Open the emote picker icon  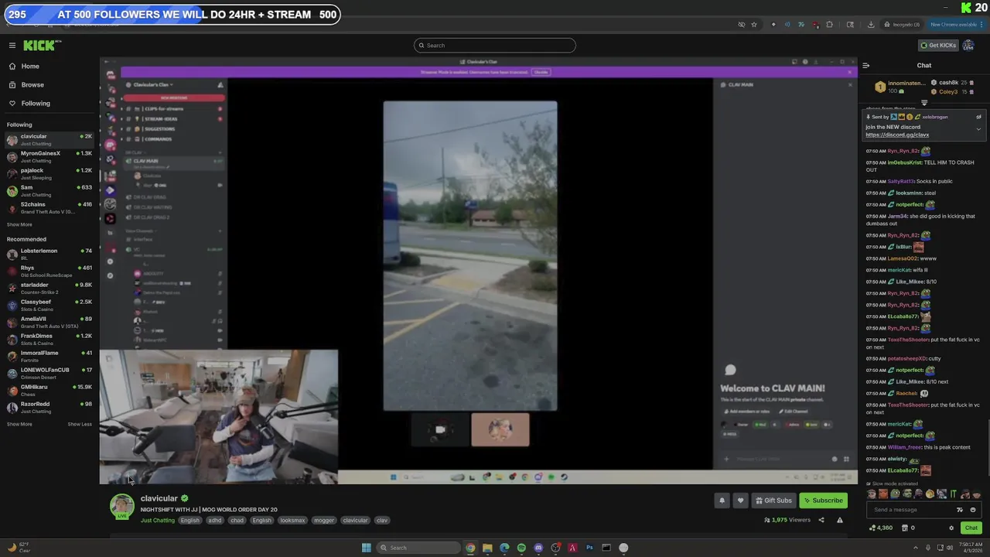[x=973, y=510]
